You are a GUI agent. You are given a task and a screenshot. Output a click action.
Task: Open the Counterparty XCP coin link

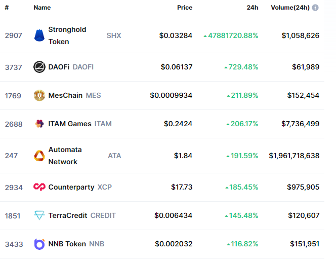click(x=80, y=187)
